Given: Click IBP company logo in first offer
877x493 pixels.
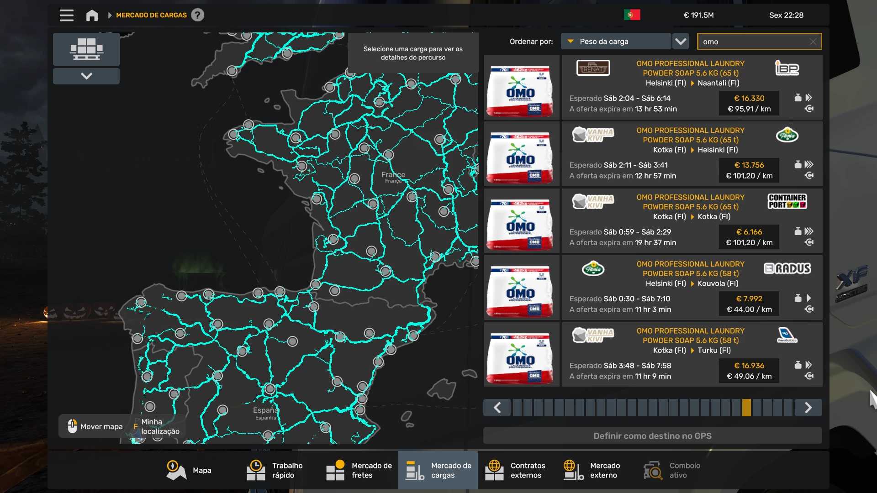Looking at the screenshot, I should (x=787, y=68).
